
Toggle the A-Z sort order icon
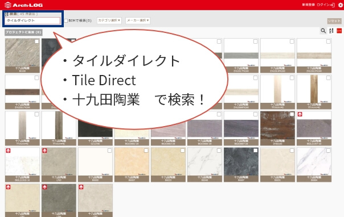point(331,31)
